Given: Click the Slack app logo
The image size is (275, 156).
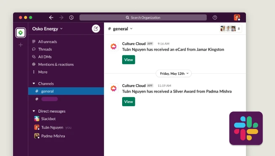Looking at the screenshot, I should (246, 128).
